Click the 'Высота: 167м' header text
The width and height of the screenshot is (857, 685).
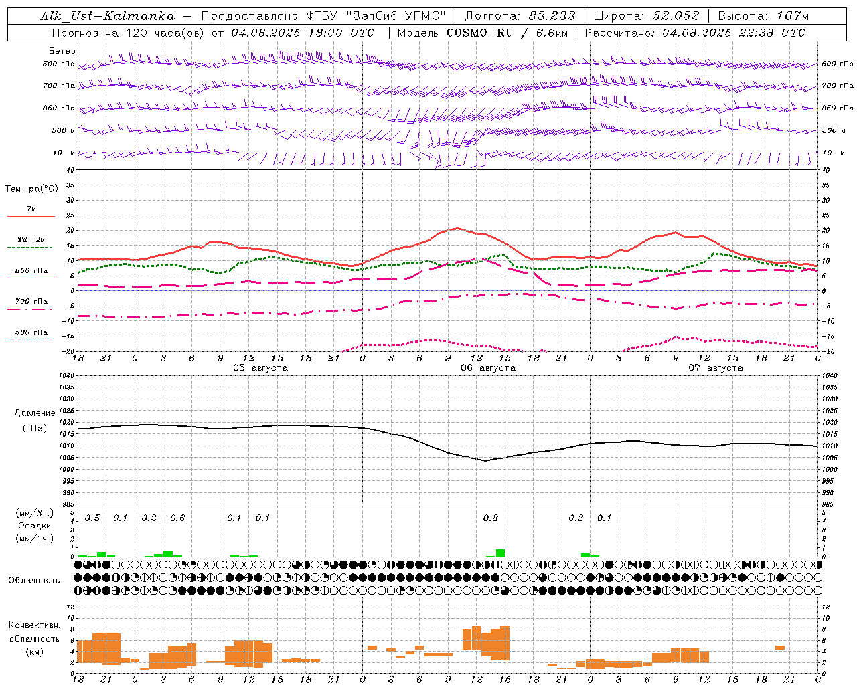763,16
